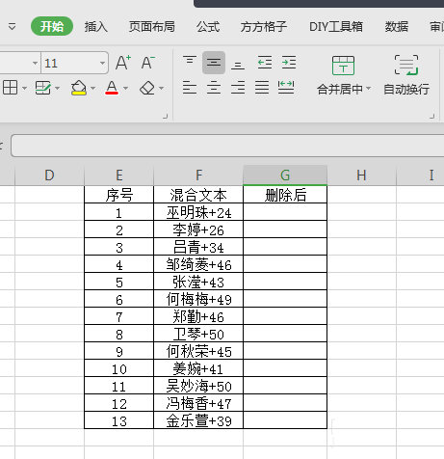Expand the 合并居中 dropdown arrow

(x=368, y=89)
